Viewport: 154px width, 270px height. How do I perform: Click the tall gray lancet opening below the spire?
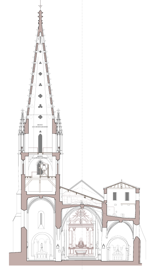40,143
